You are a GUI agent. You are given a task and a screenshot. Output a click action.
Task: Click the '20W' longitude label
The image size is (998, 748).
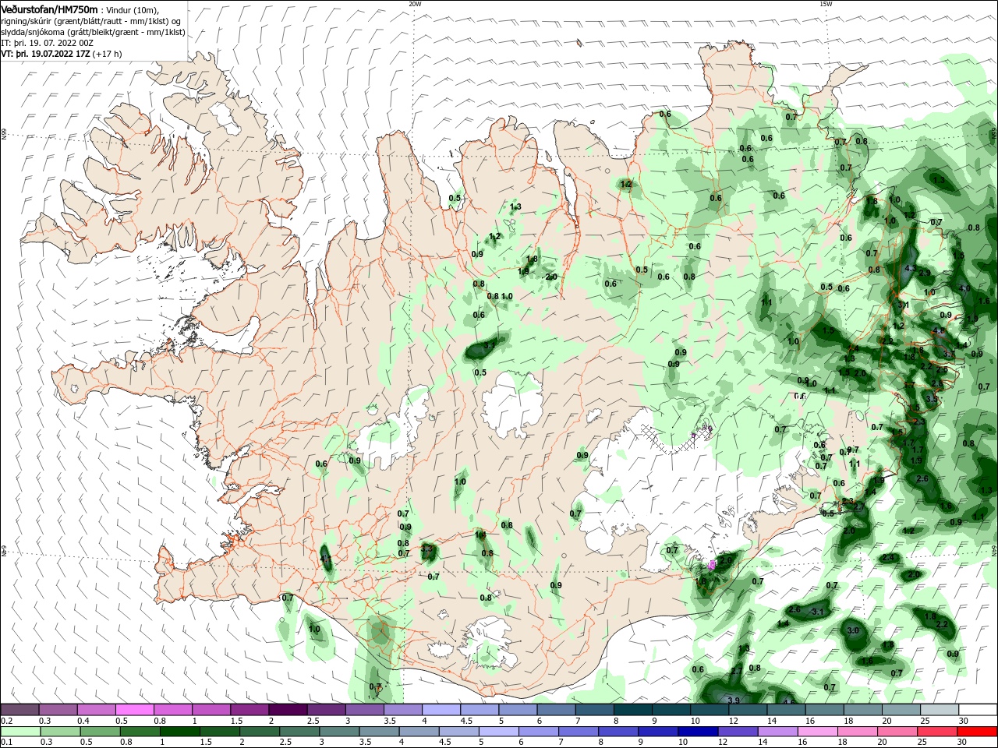click(x=415, y=3)
